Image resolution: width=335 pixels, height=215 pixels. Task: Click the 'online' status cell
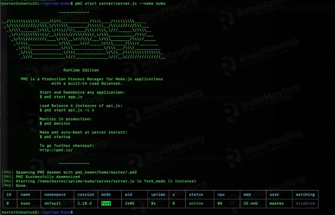click(196, 203)
